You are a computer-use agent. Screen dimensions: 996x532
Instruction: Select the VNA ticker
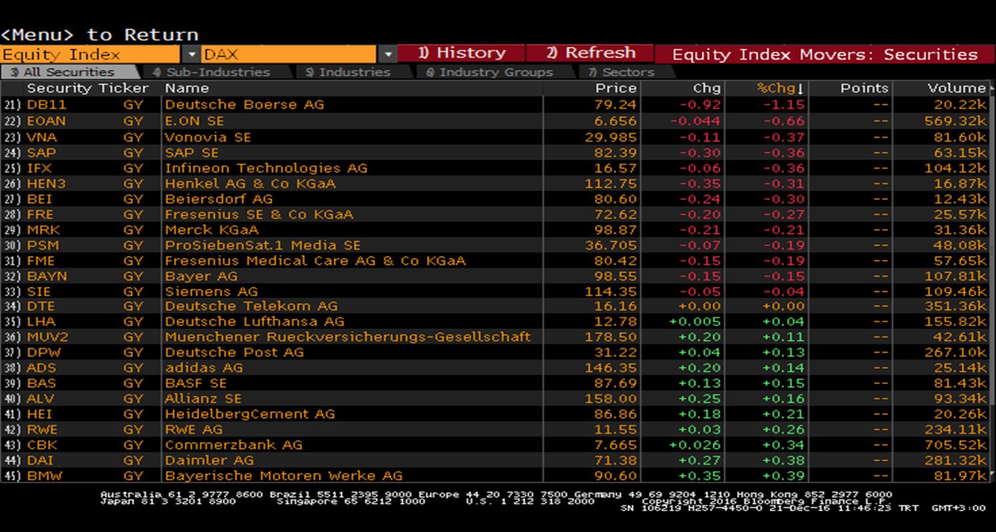click(42, 137)
